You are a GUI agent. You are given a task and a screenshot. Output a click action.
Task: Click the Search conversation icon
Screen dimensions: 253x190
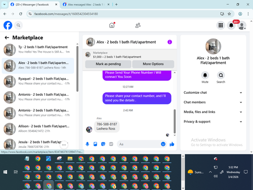(x=221, y=75)
